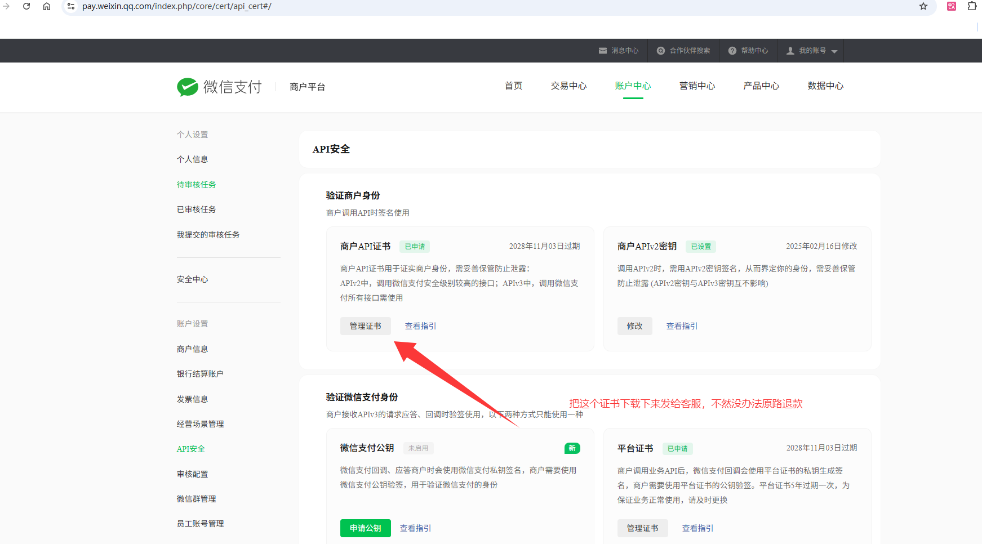This screenshot has height=544, width=982.
Task: Click the WeChat Pay logo icon
Action: [188, 87]
